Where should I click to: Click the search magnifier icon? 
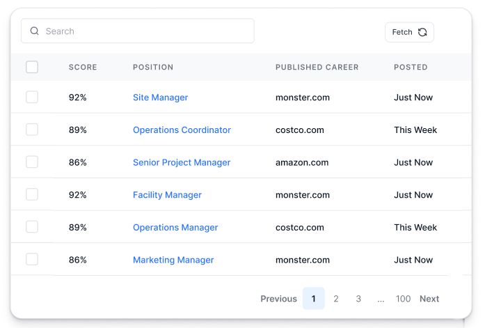(x=35, y=31)
